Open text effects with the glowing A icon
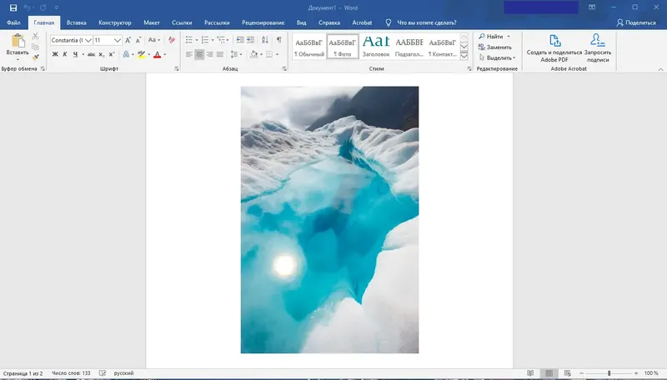The image size is (667, 380). [x=126, y=54]
